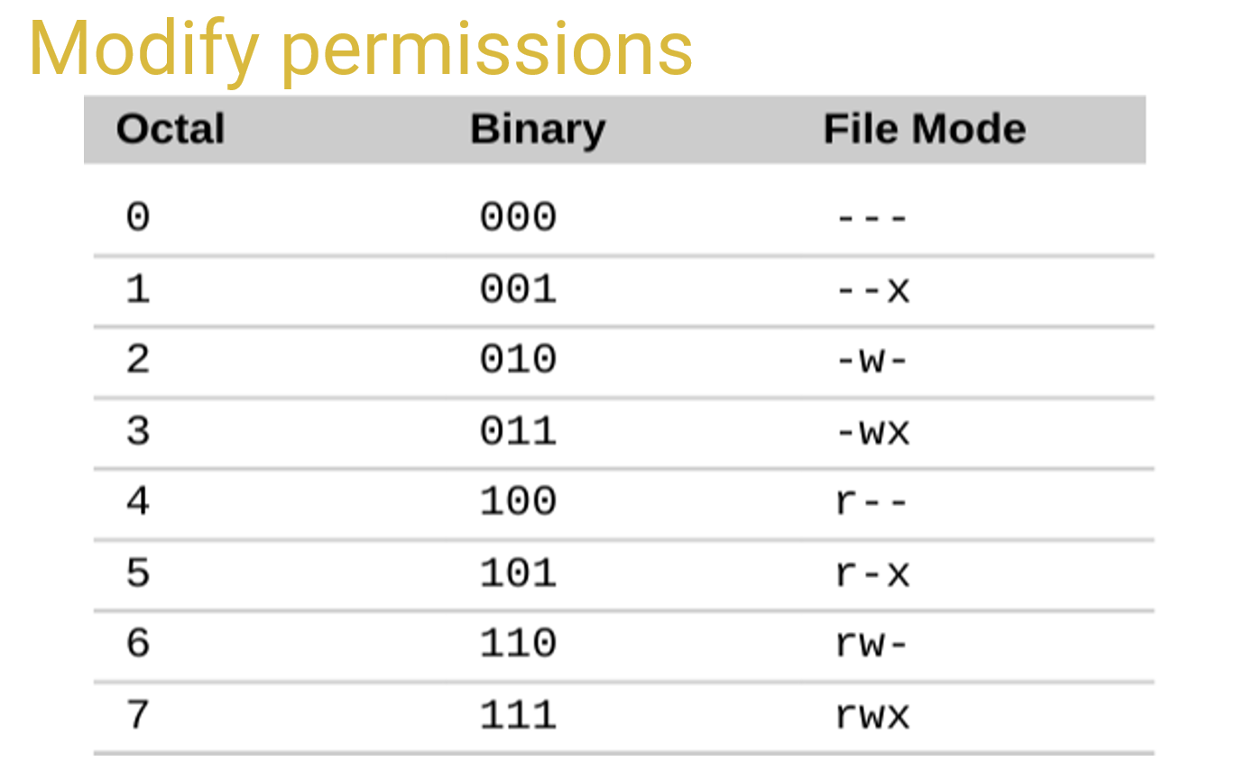
Task: Click the "Modify permissions" slide title
Action: tap(360, 50)
